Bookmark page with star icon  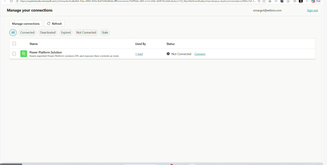(264, 1)
